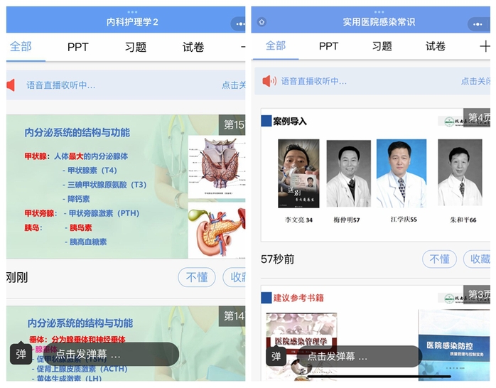Select 全部 tab in 内科护理学2
Viewport: 496px width, 388px height.
tap(21, 46)
